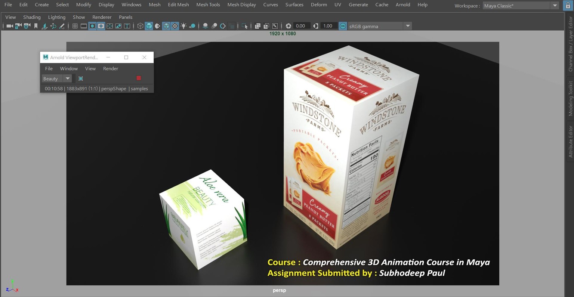The height and width of the screenshot is (297, 574).
Task: Click the Safe Action icon
Action: (118, 26)
